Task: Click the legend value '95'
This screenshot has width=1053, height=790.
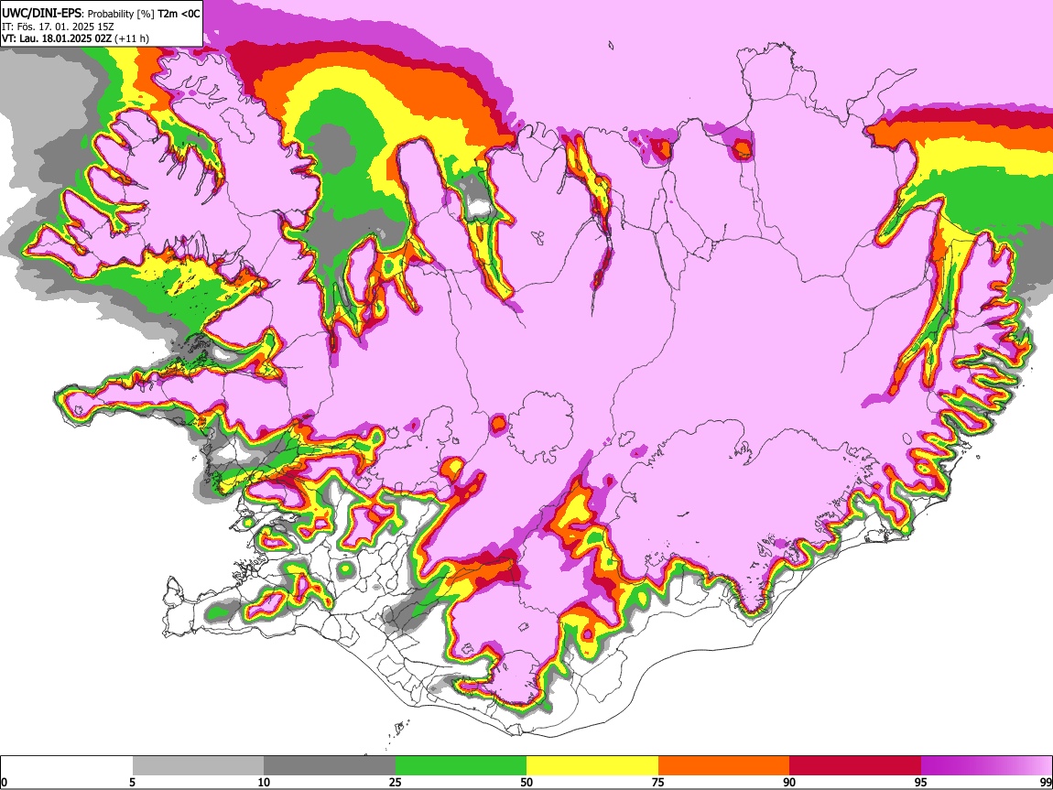Action: tap(921, 782)
